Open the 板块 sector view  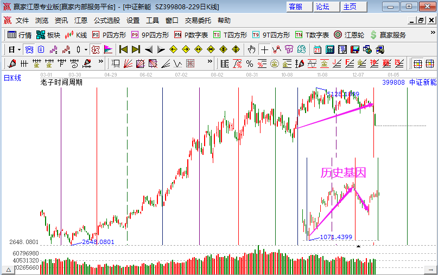coord(48,35)
